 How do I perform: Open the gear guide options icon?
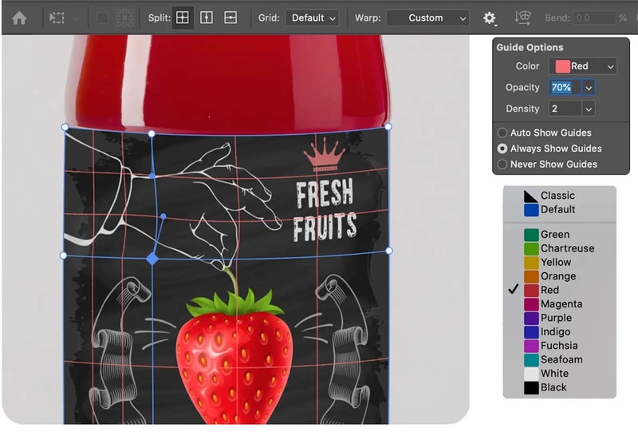[490, 18]
